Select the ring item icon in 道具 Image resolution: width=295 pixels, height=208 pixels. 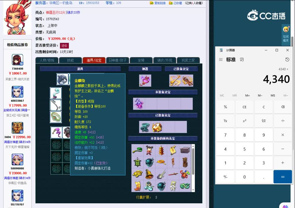(62, 79)
